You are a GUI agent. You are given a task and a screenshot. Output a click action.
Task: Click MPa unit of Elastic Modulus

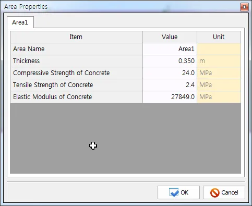tap(219, 97)
